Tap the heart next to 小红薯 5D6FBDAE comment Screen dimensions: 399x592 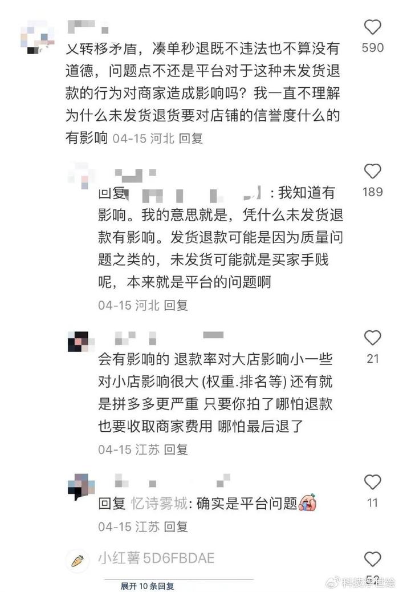(x=372, y=559)
